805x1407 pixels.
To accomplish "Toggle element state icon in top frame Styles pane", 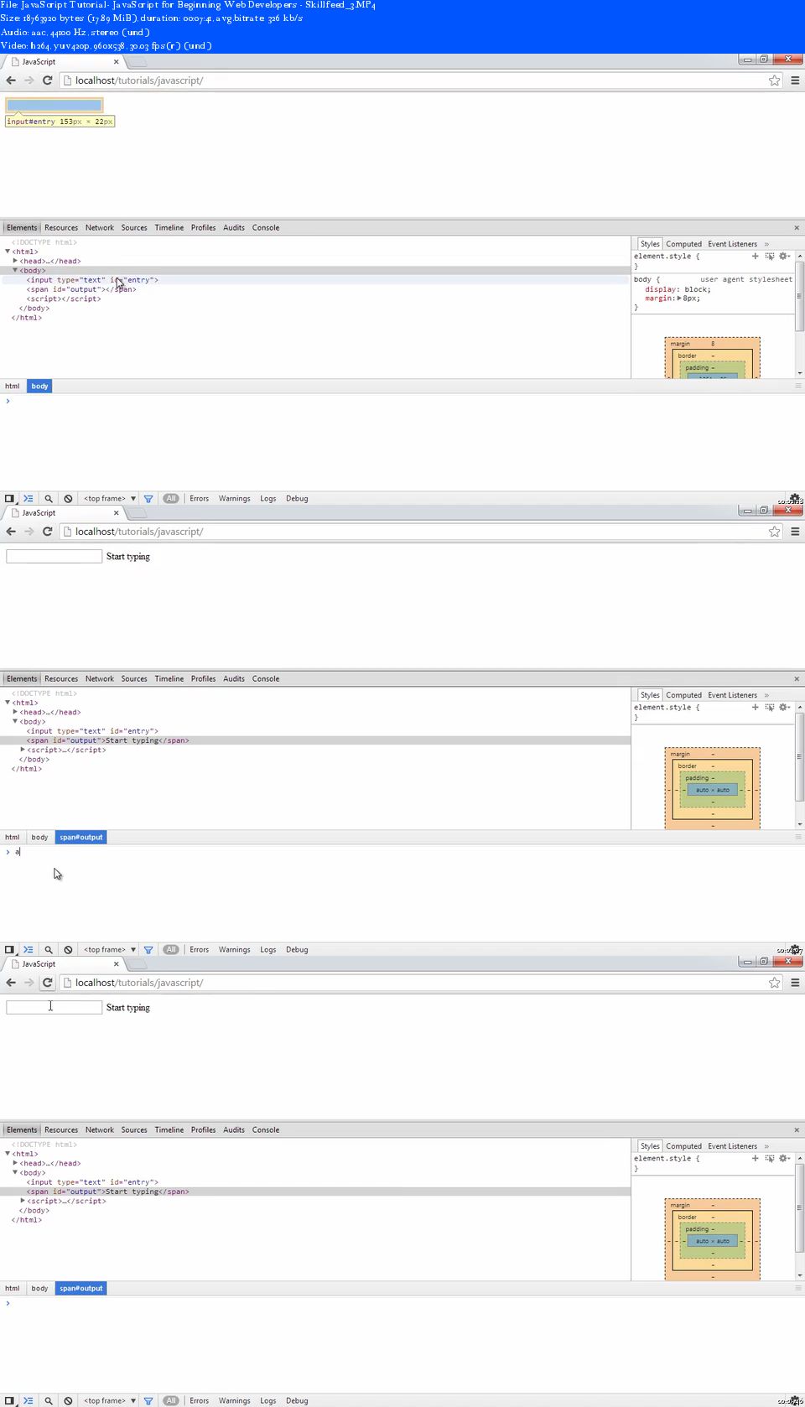I will point(769,257).
